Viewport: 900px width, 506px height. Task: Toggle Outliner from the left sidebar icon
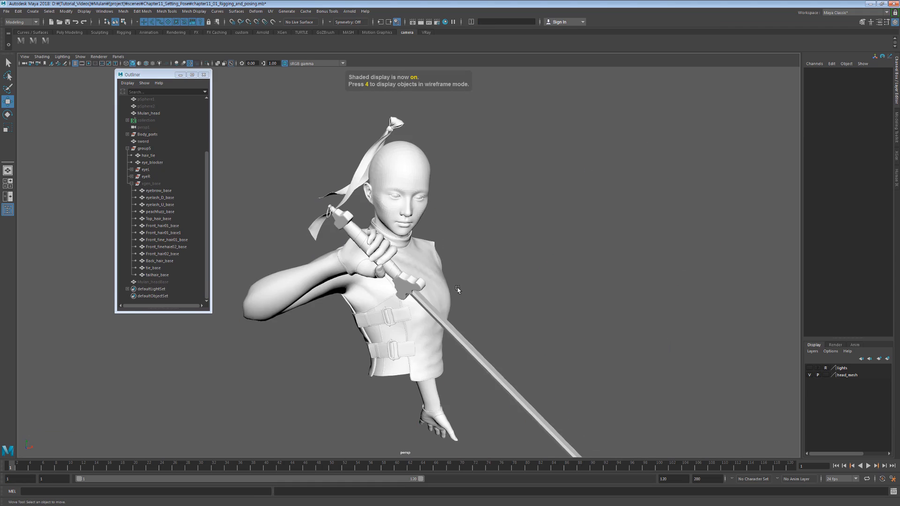pyautogui.click(x=8, y=209)
